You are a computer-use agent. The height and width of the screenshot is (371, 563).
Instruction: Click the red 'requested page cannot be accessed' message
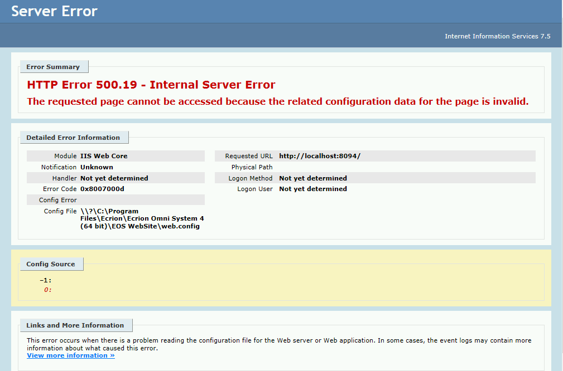click(x=277, y=102)
